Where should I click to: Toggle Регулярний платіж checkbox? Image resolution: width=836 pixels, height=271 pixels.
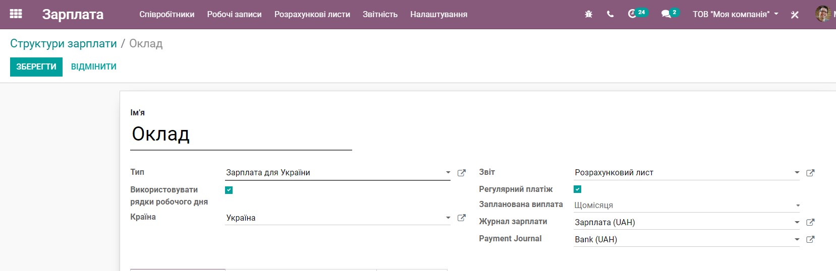(578, 189)
